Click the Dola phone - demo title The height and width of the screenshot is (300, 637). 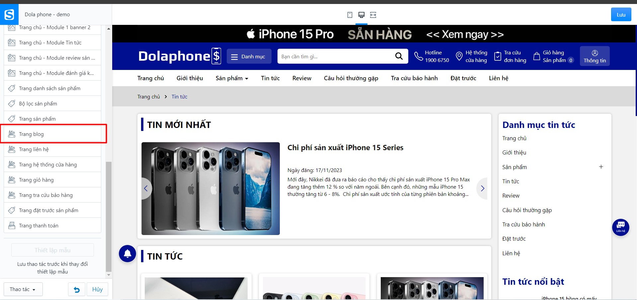pyautogui.click(x=47, y=15)
